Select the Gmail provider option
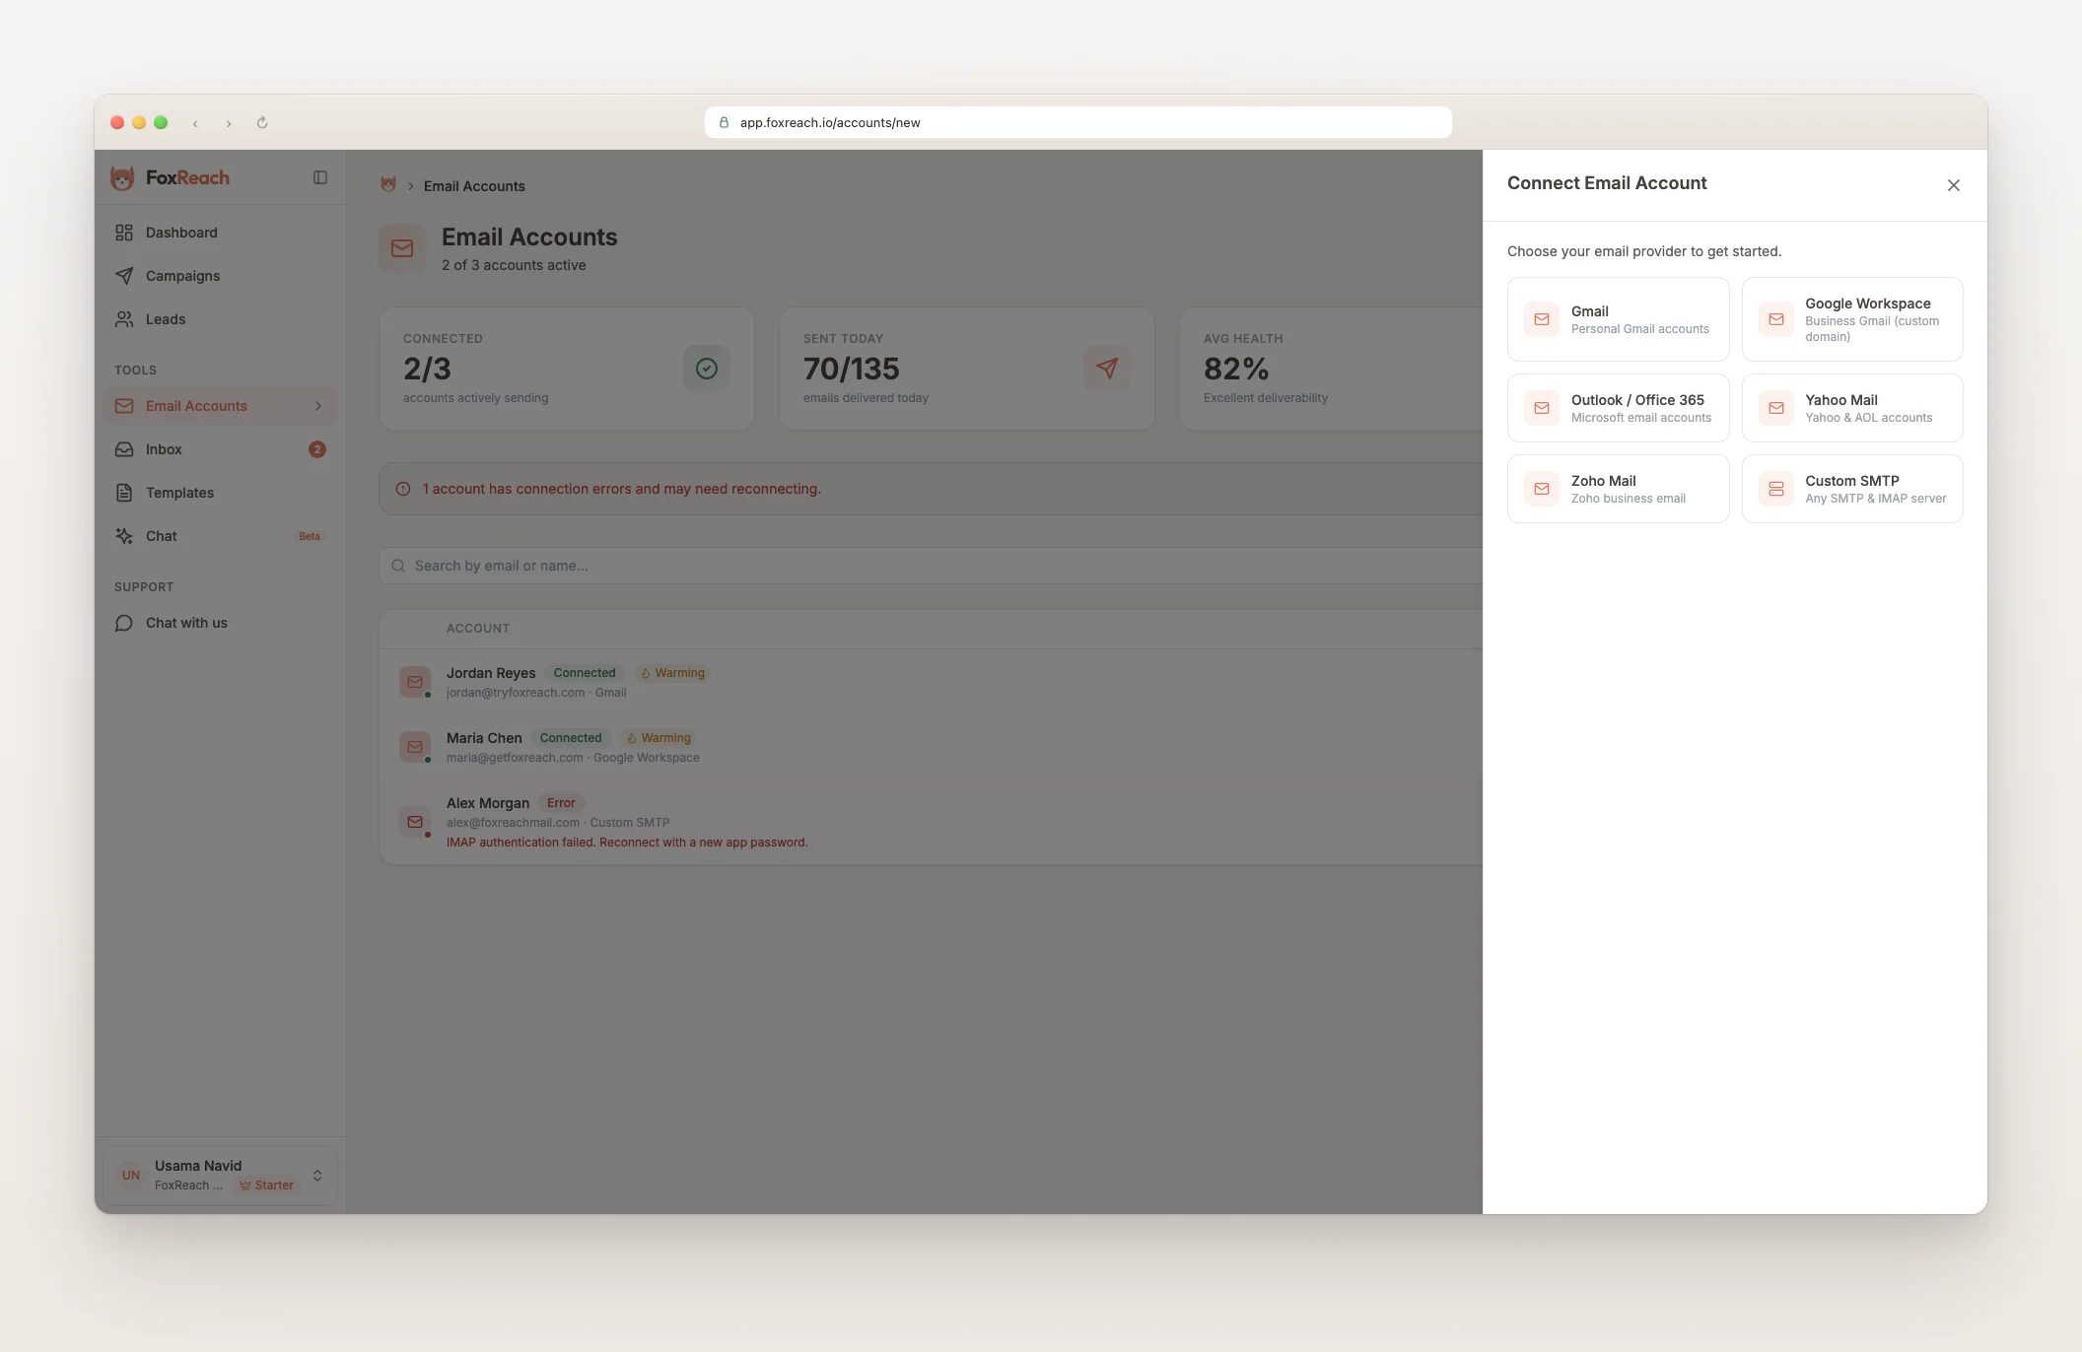The height and width of the screenshot is (1352, 2082). (1618, 319)
